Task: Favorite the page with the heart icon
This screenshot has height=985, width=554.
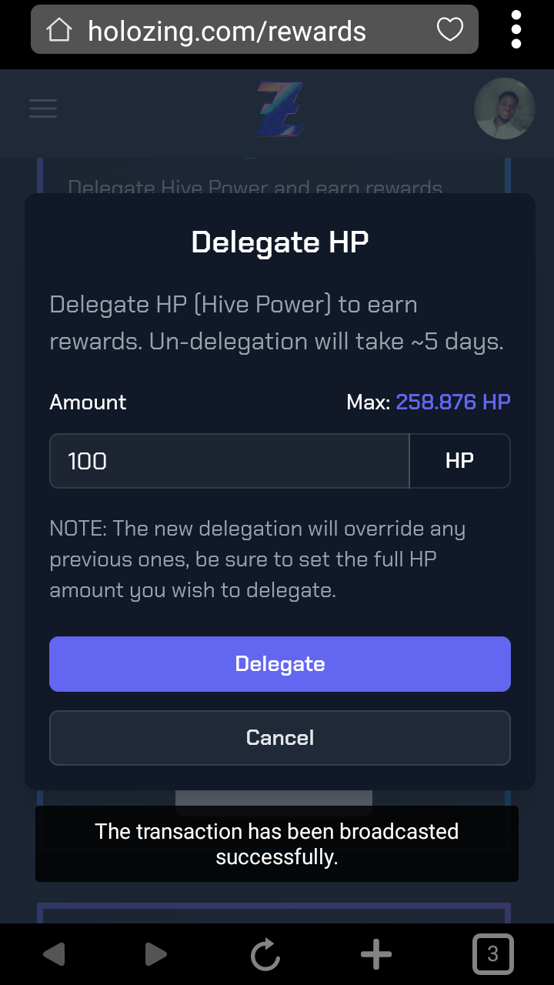Action: tap(450, 30)
